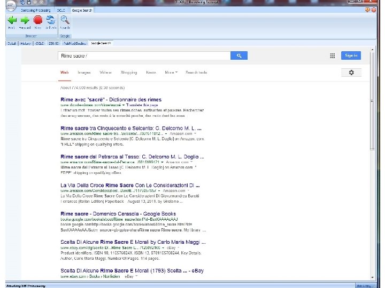
Task: Click the blue Google search magnifier button
Action: 239,55
